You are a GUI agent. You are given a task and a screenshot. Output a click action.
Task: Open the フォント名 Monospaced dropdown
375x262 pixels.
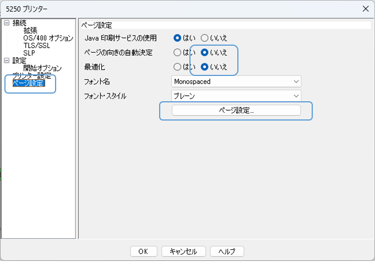[236, 81]
